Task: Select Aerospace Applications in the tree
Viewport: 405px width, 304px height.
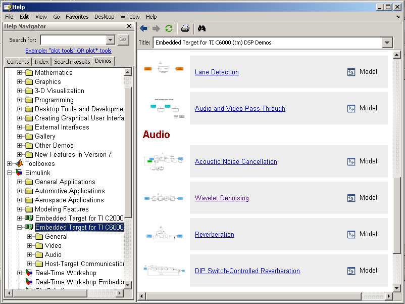Action: coord(69,200)
